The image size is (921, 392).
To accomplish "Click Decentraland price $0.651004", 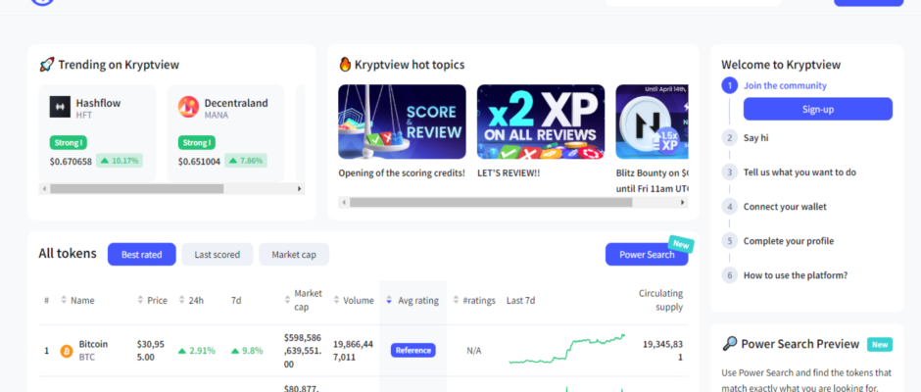I will tap(199, 161).
